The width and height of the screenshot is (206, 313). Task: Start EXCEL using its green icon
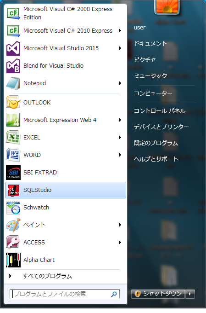click(x=13, y=137)
